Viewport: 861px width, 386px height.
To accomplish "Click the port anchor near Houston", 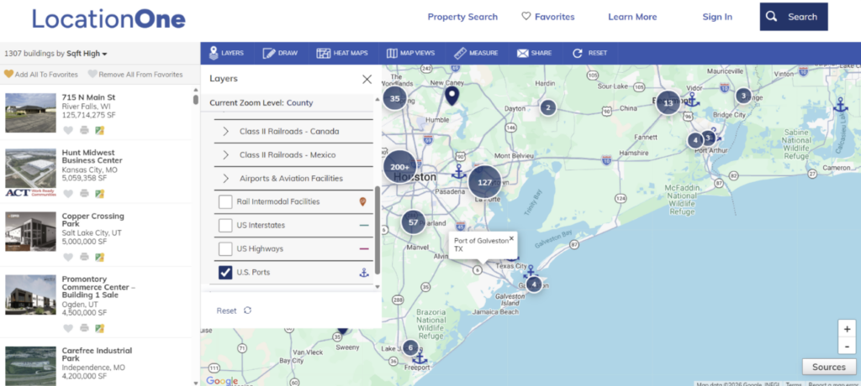I will 459,172.
